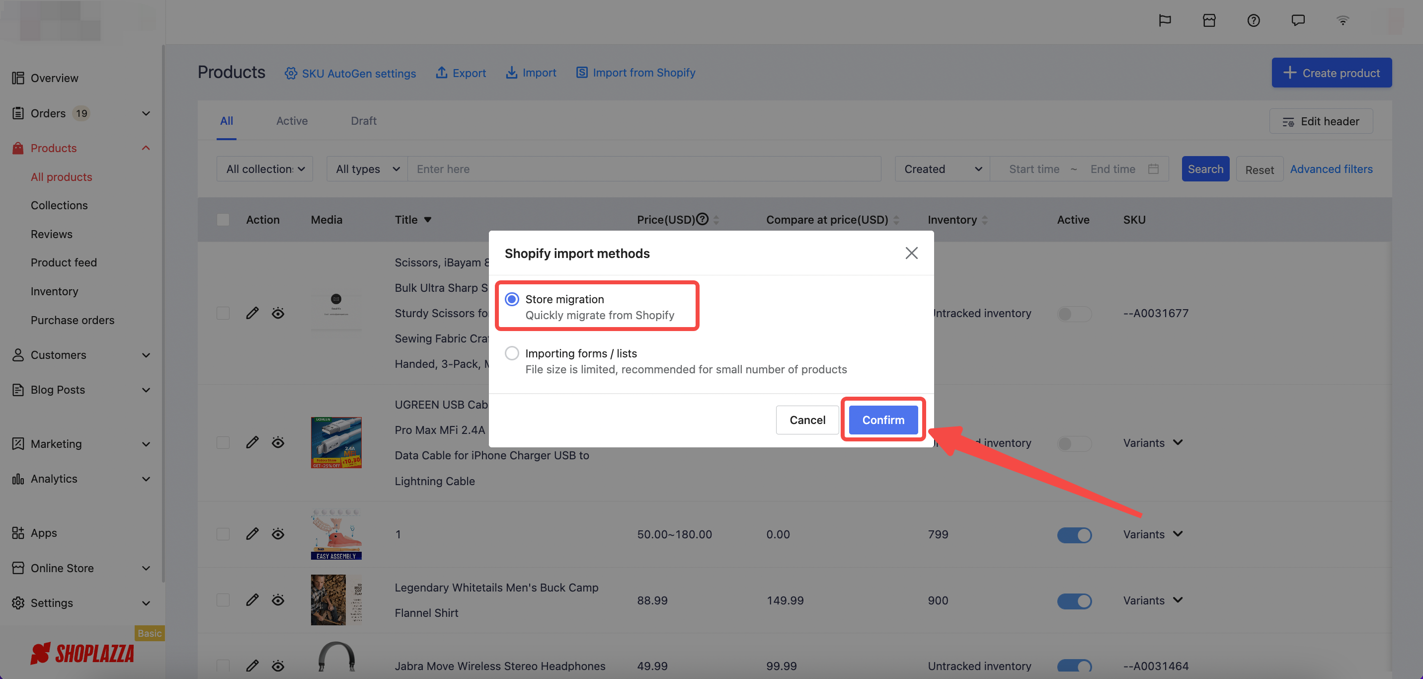This screenshot has height=679, width=1423.
Task: Switch to the Active products tab
Action: pos(292,121)
